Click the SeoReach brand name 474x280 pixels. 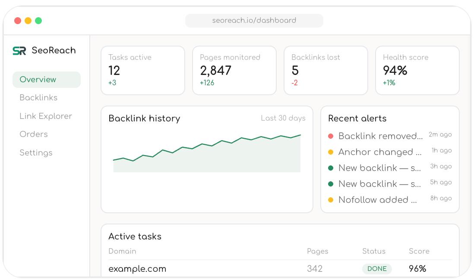(54, 50)
